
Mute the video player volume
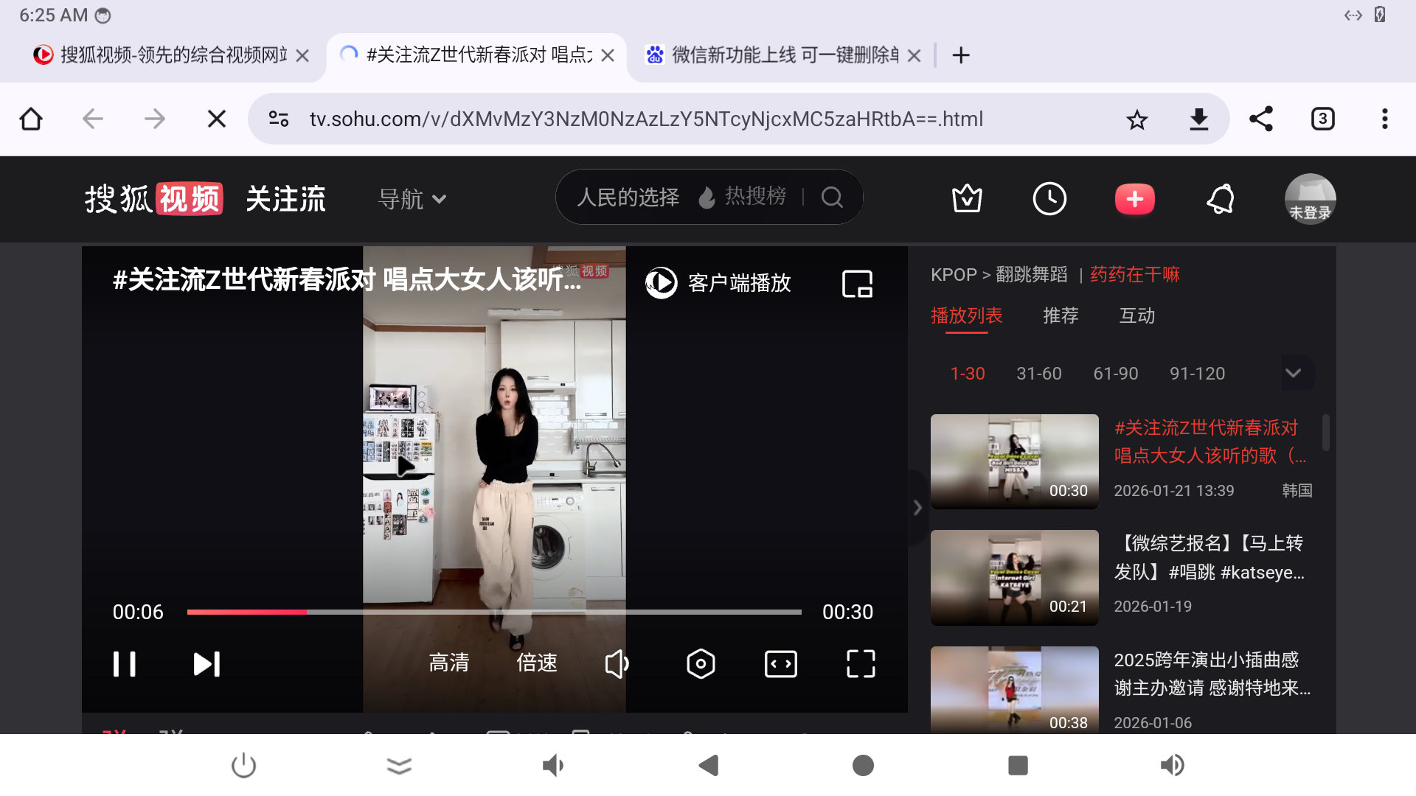coord(617,664)
